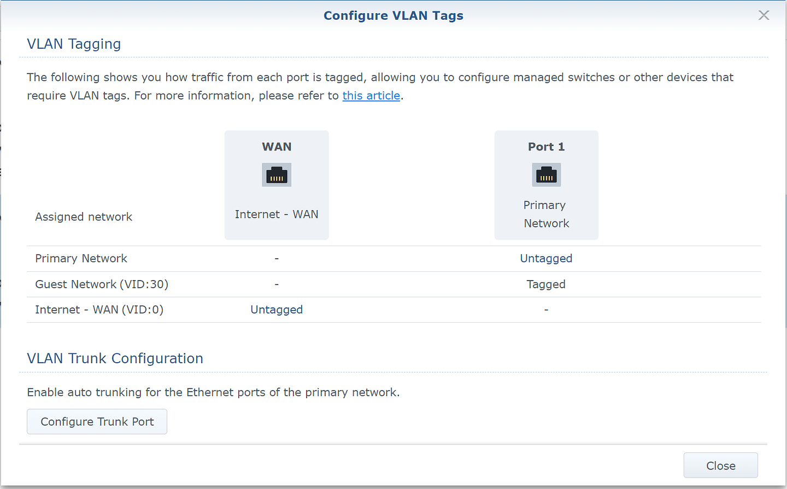Select the VLAN Trunk Configuration section header
Screen dimensions: 787x489
coord(115,358)
